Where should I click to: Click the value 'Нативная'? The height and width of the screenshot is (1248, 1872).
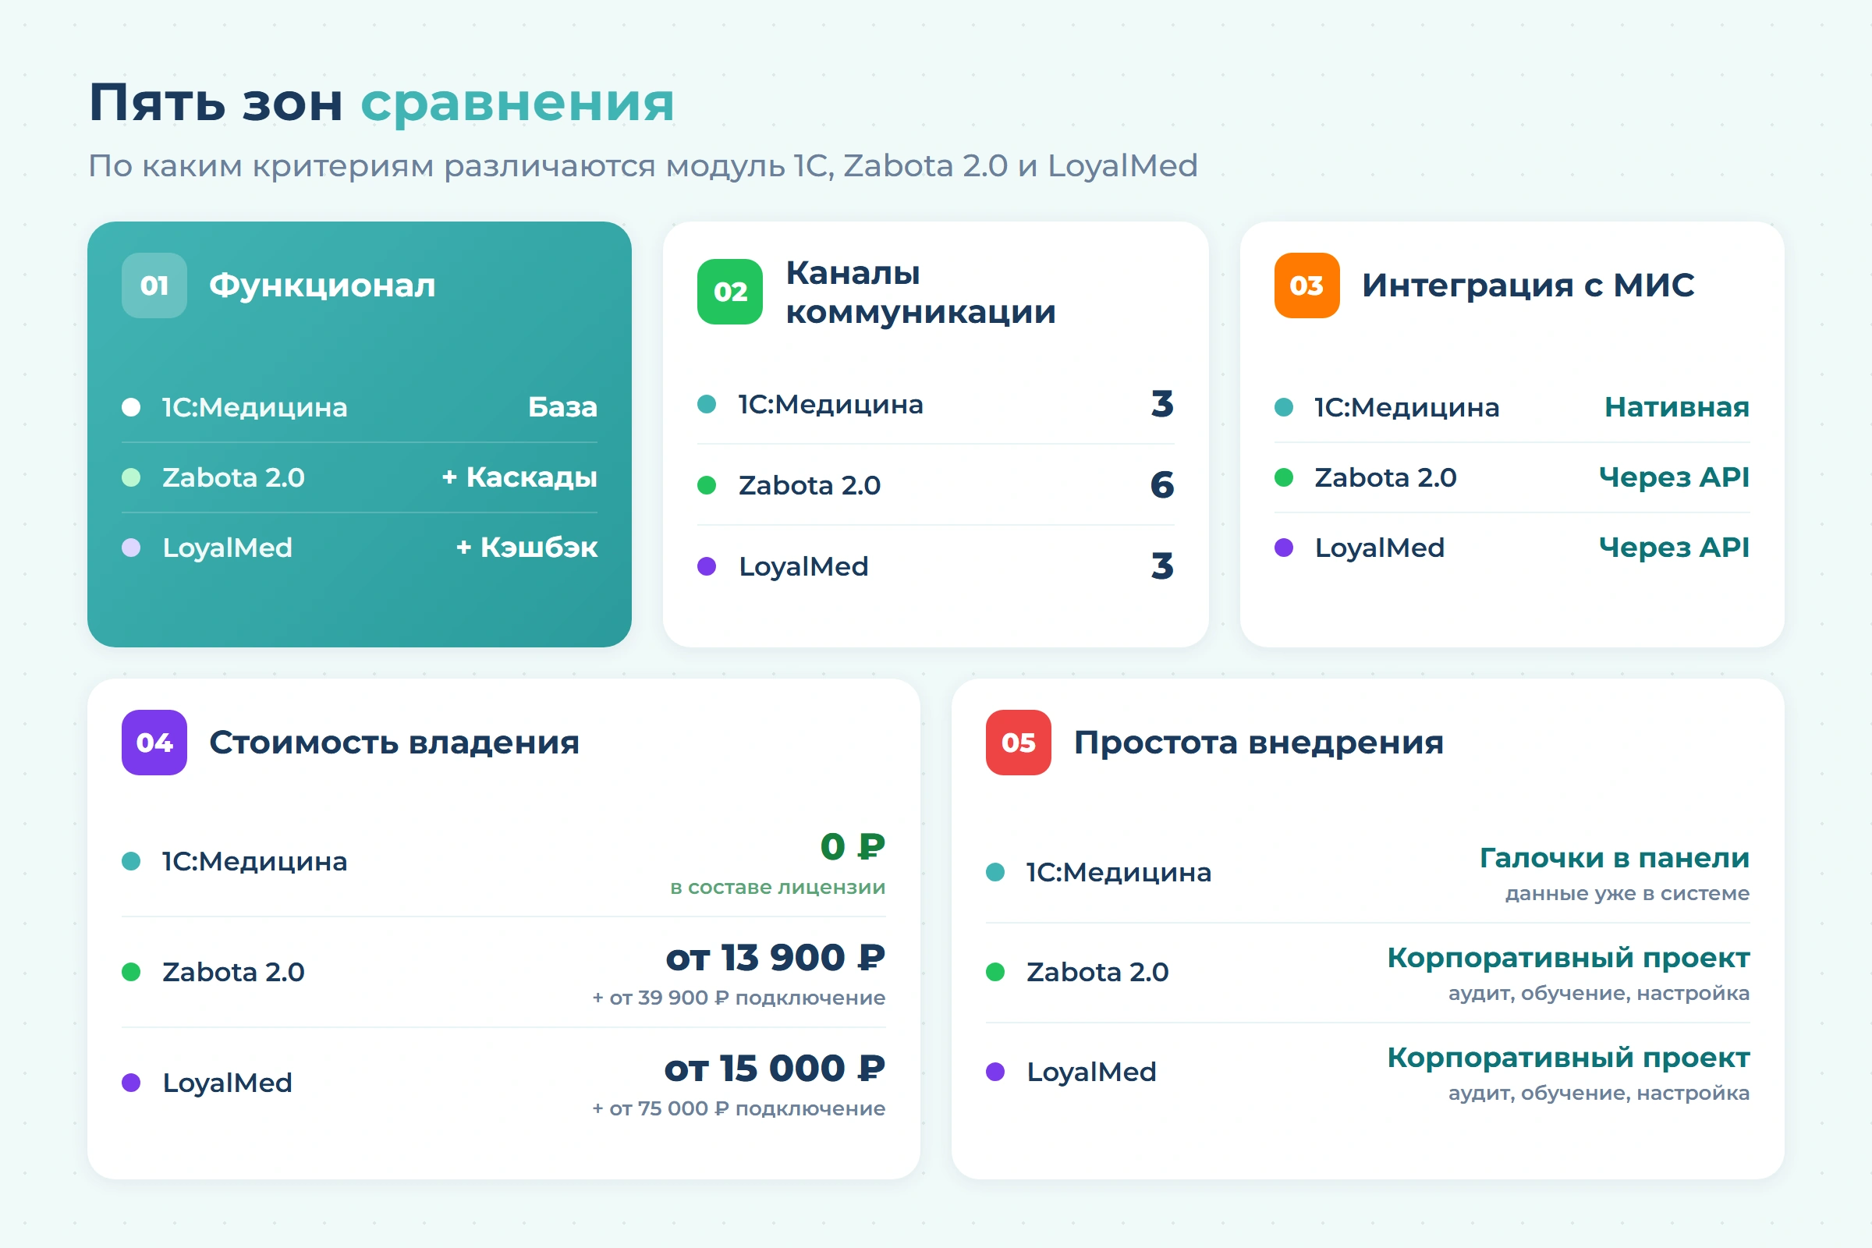[1677, 407]
